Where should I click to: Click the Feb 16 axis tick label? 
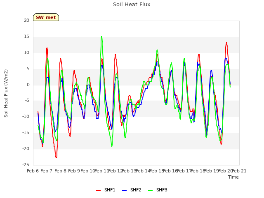pyautogui.click(x=170, y=171)
